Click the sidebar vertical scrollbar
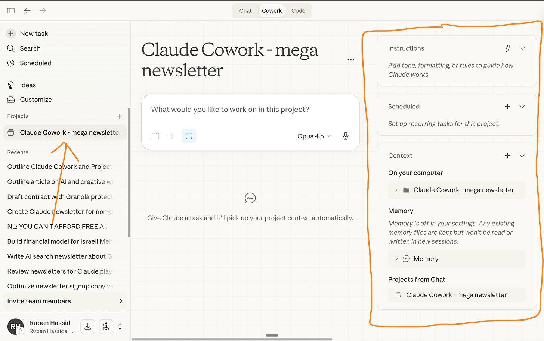The width and height of the screenshot is (544, 341). coord(129,173)
